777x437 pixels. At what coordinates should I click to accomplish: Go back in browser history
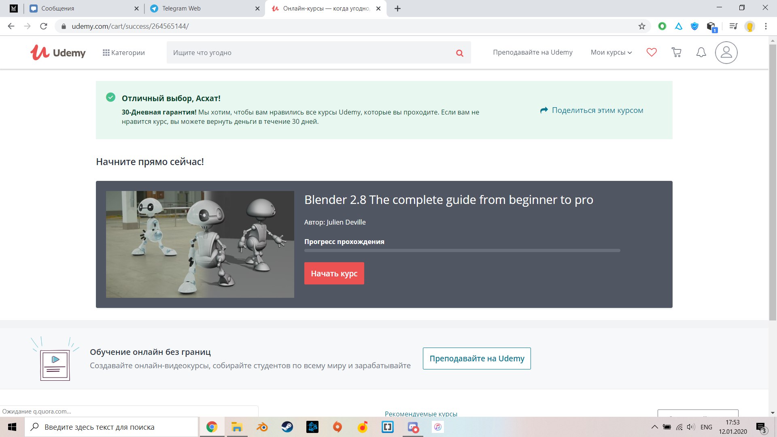(11, 26)
